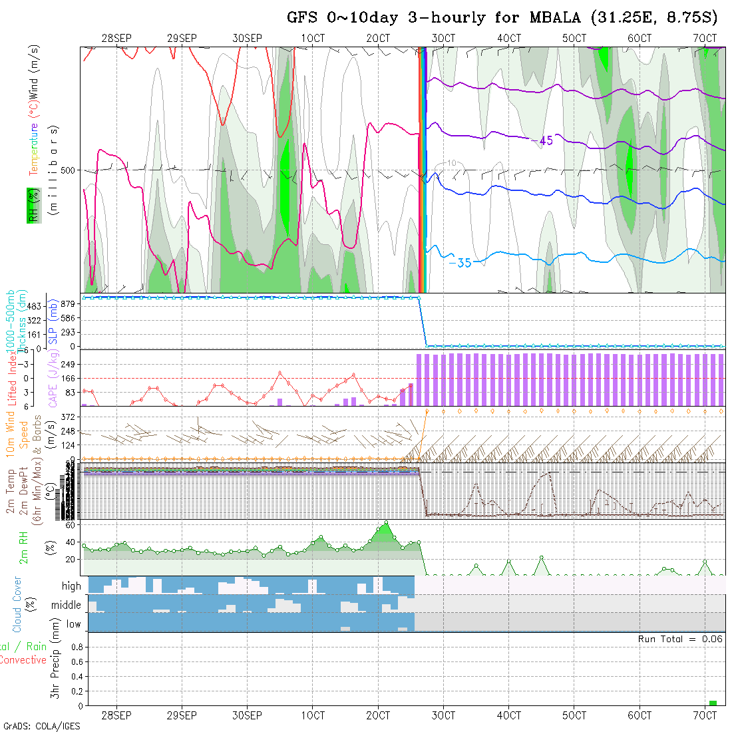Click the 30SEP label on the bottom axis
This screenshot has width=732, height=732.
(x=247, y=715)
